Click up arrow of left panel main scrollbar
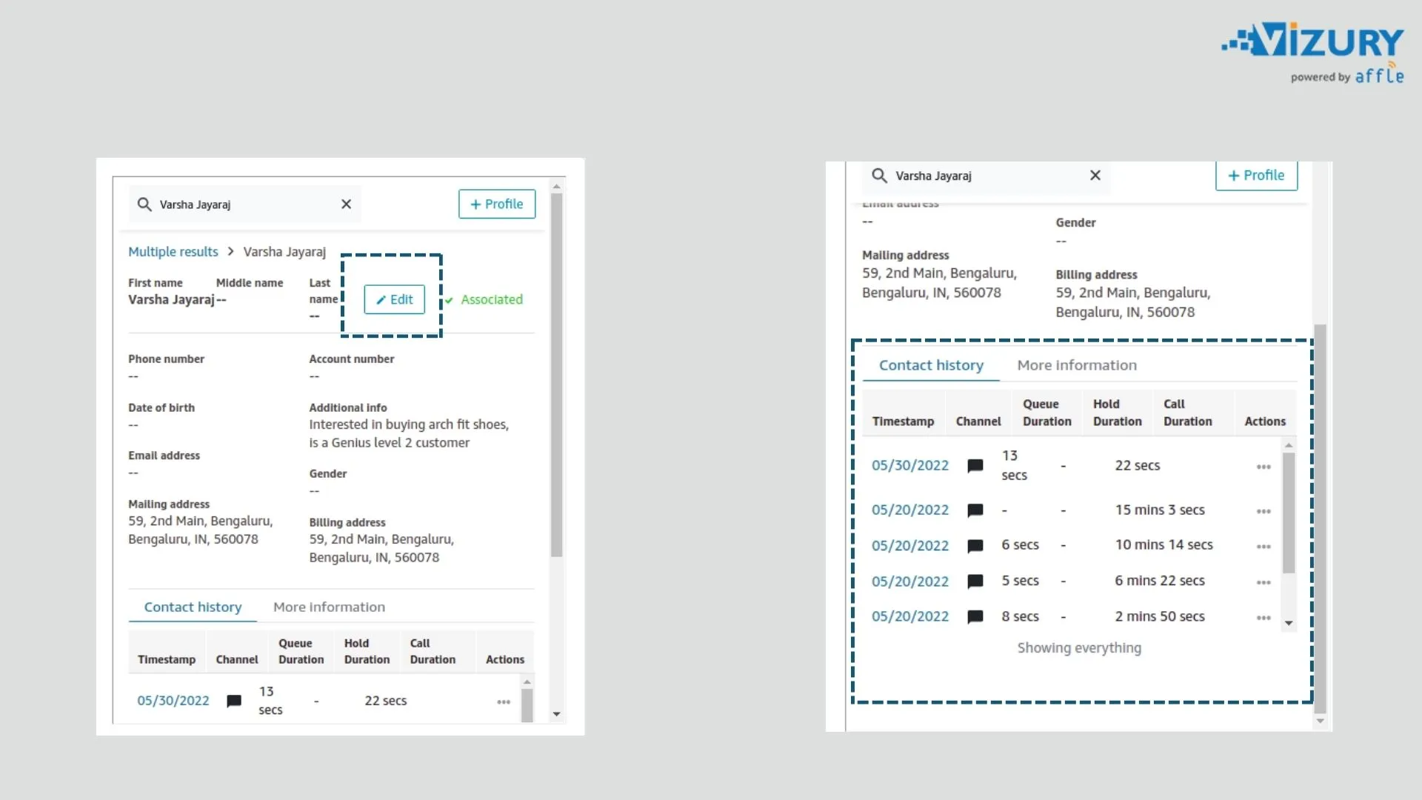This screenshot has width=1422, height=800. [x=557, y=185]
